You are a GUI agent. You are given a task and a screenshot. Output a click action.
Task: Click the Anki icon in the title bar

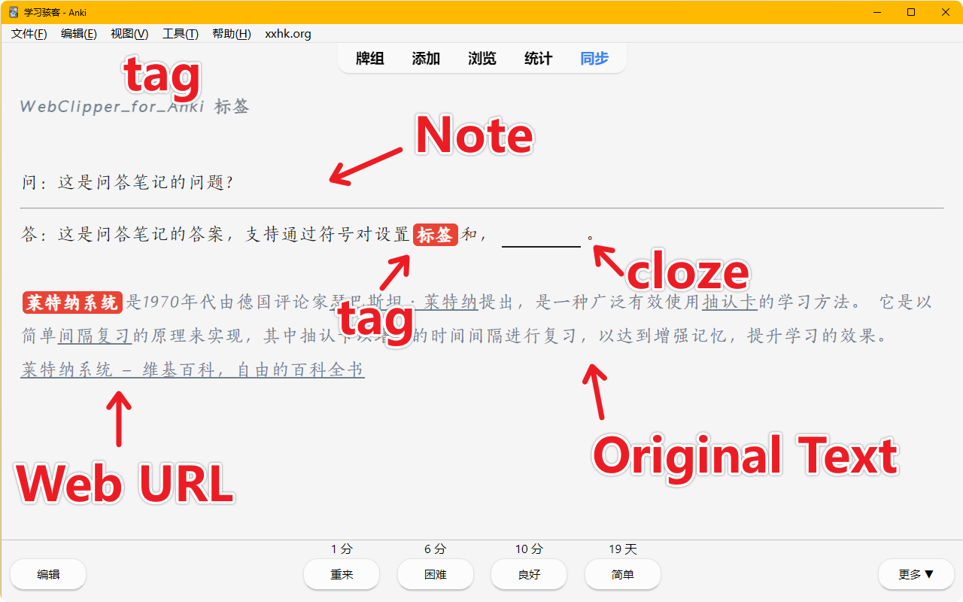point(11,11)
